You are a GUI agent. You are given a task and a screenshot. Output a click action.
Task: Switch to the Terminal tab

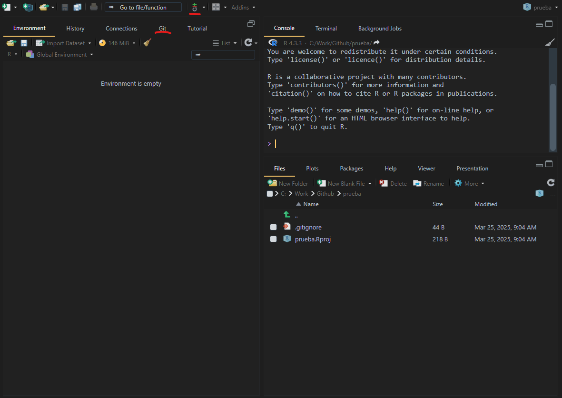click(326, 28)
